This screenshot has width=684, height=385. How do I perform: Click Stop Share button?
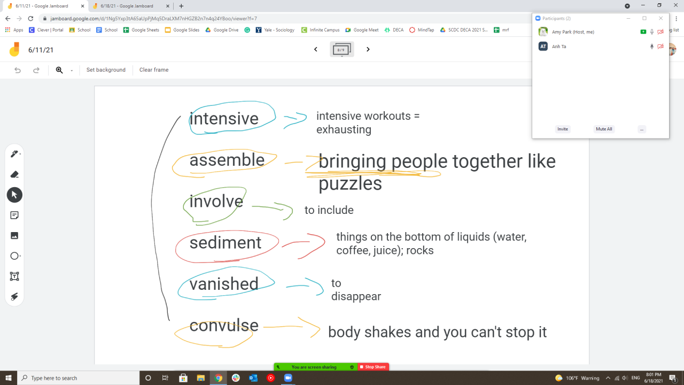[373, 367]
